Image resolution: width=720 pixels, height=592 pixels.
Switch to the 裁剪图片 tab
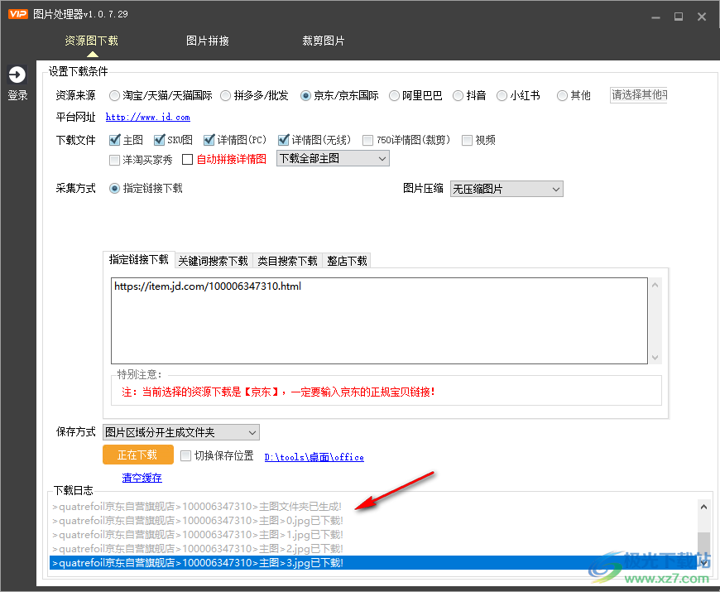(x=324, y=40)
